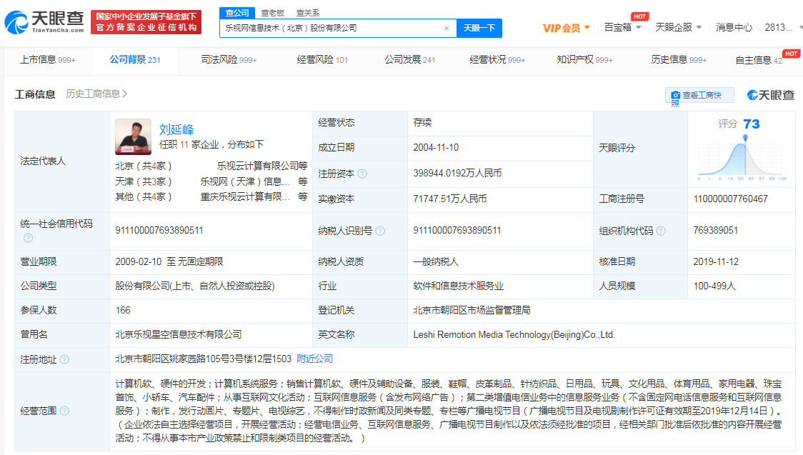Expand the 百宝箱 dropdown

tap(639, 28)
